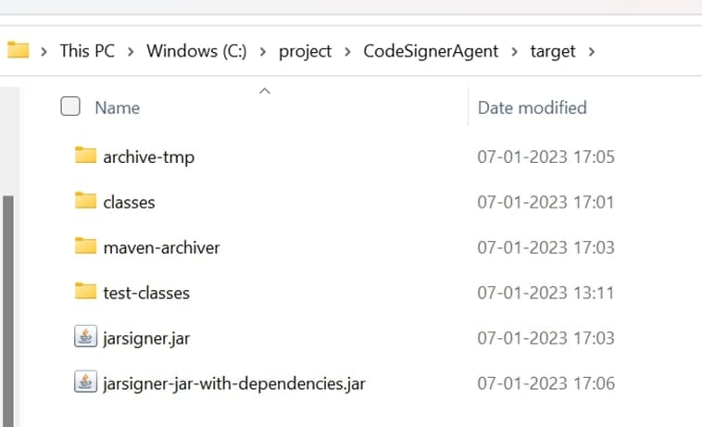Click the jarsigner.jar Java file icon
The width and height of the screenshot is (702, 427).
tap(85, 337)
